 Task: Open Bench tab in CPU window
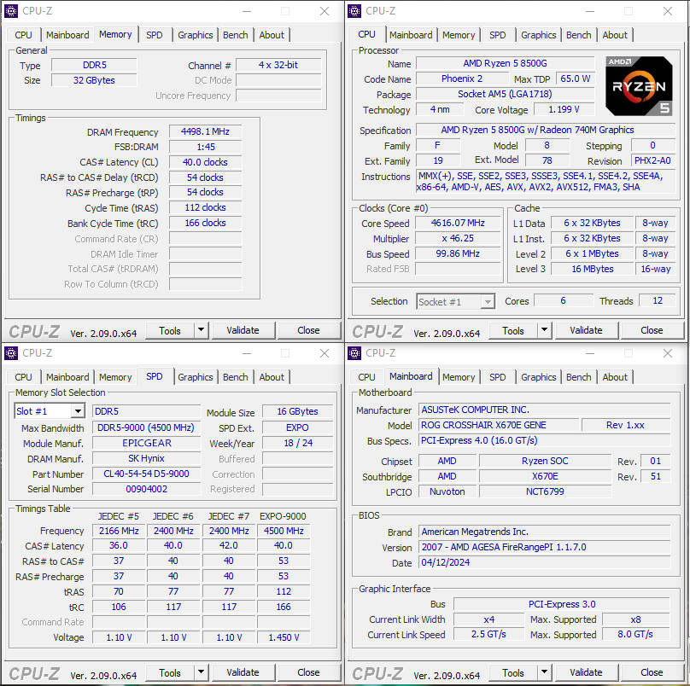(579, 35)
